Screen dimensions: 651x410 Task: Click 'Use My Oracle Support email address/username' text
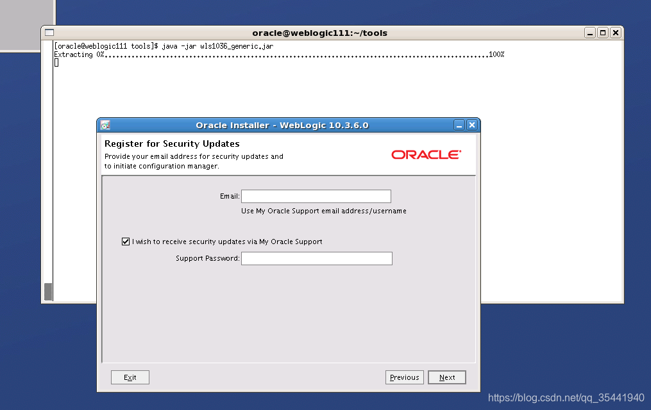click(324, 211)
